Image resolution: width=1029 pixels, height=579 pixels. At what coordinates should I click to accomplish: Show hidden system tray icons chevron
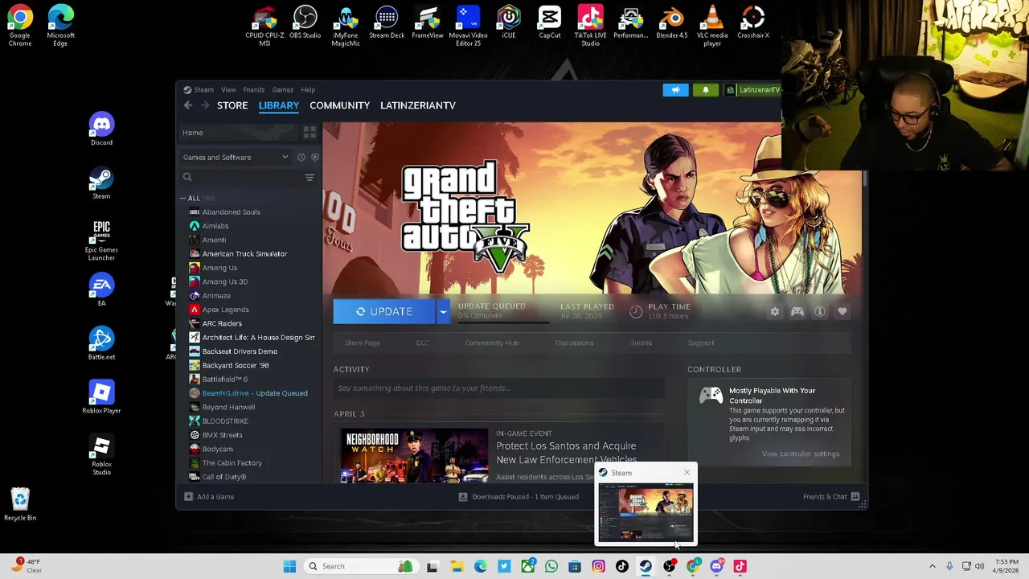point(933,566)
